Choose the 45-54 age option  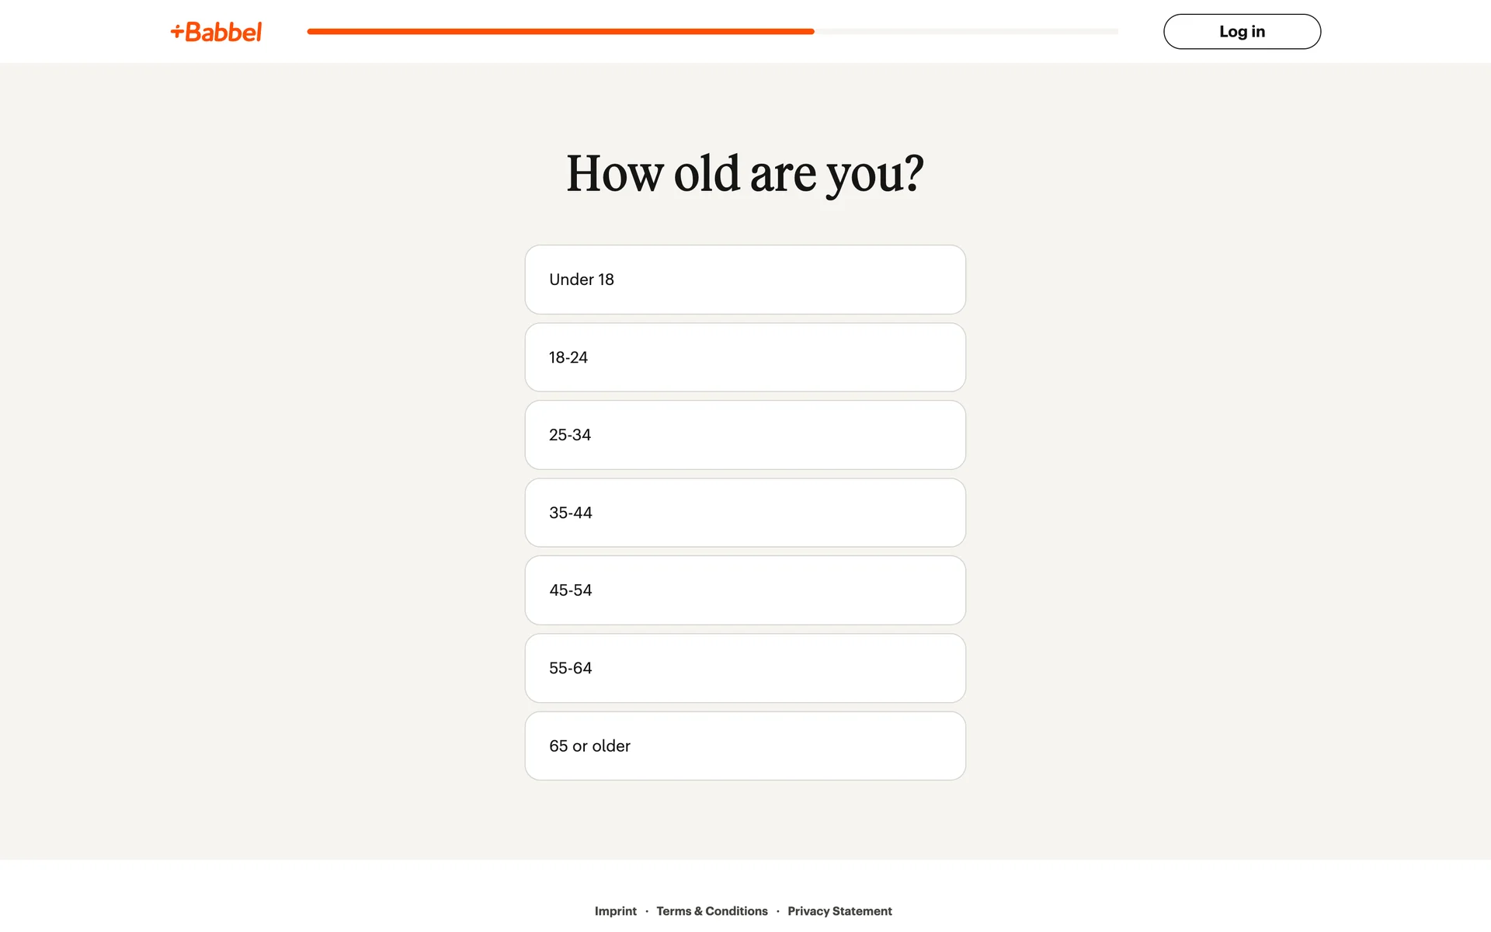[x=745, y=590]
